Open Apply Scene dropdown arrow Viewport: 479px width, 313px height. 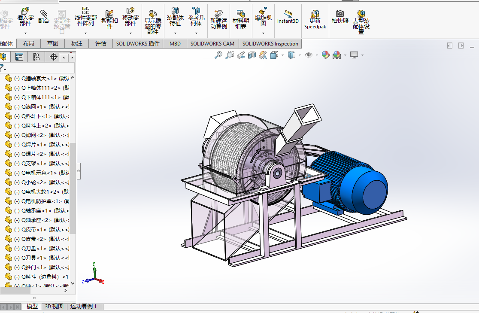click(345, 55)
